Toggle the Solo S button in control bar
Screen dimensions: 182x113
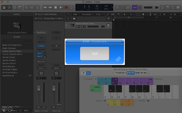pyautogui.click(x=128, y=7)
